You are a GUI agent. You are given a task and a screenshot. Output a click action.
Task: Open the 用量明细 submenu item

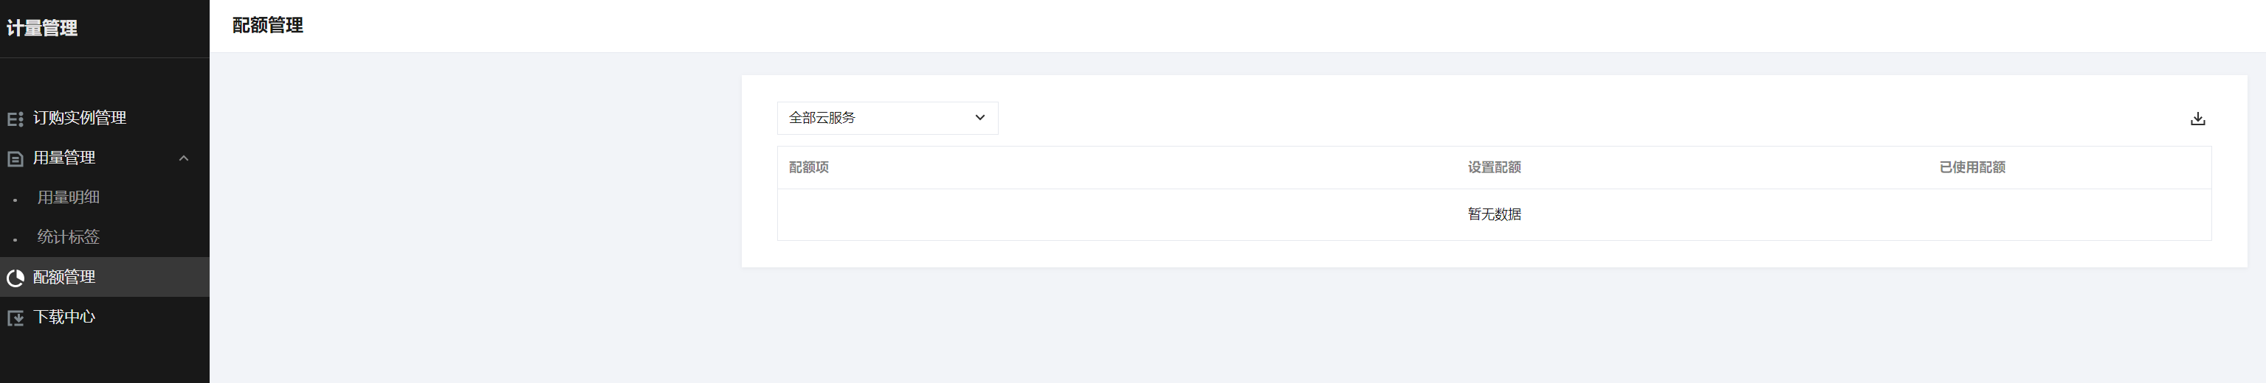[x=69, y=197]
